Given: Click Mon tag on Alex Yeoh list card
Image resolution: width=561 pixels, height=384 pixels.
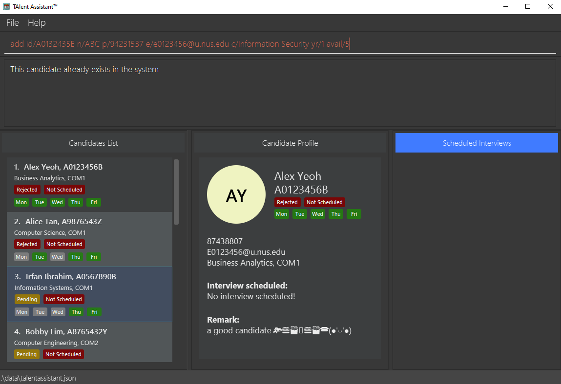Looking at the screenshot, I should 21,202.
